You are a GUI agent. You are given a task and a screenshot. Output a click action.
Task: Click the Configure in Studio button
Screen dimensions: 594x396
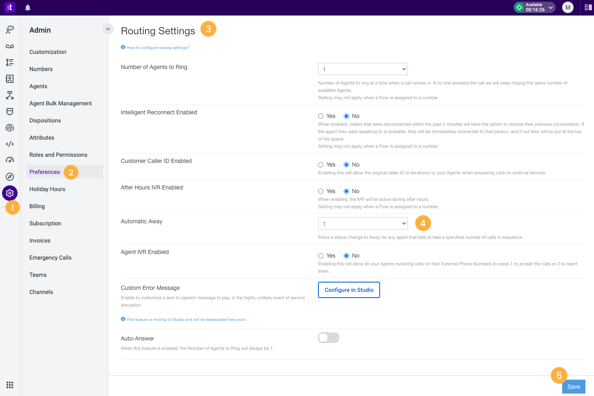point(349,290)
